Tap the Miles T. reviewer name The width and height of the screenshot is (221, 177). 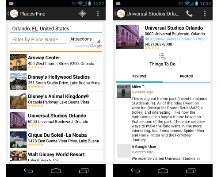(x=138, y=87)
